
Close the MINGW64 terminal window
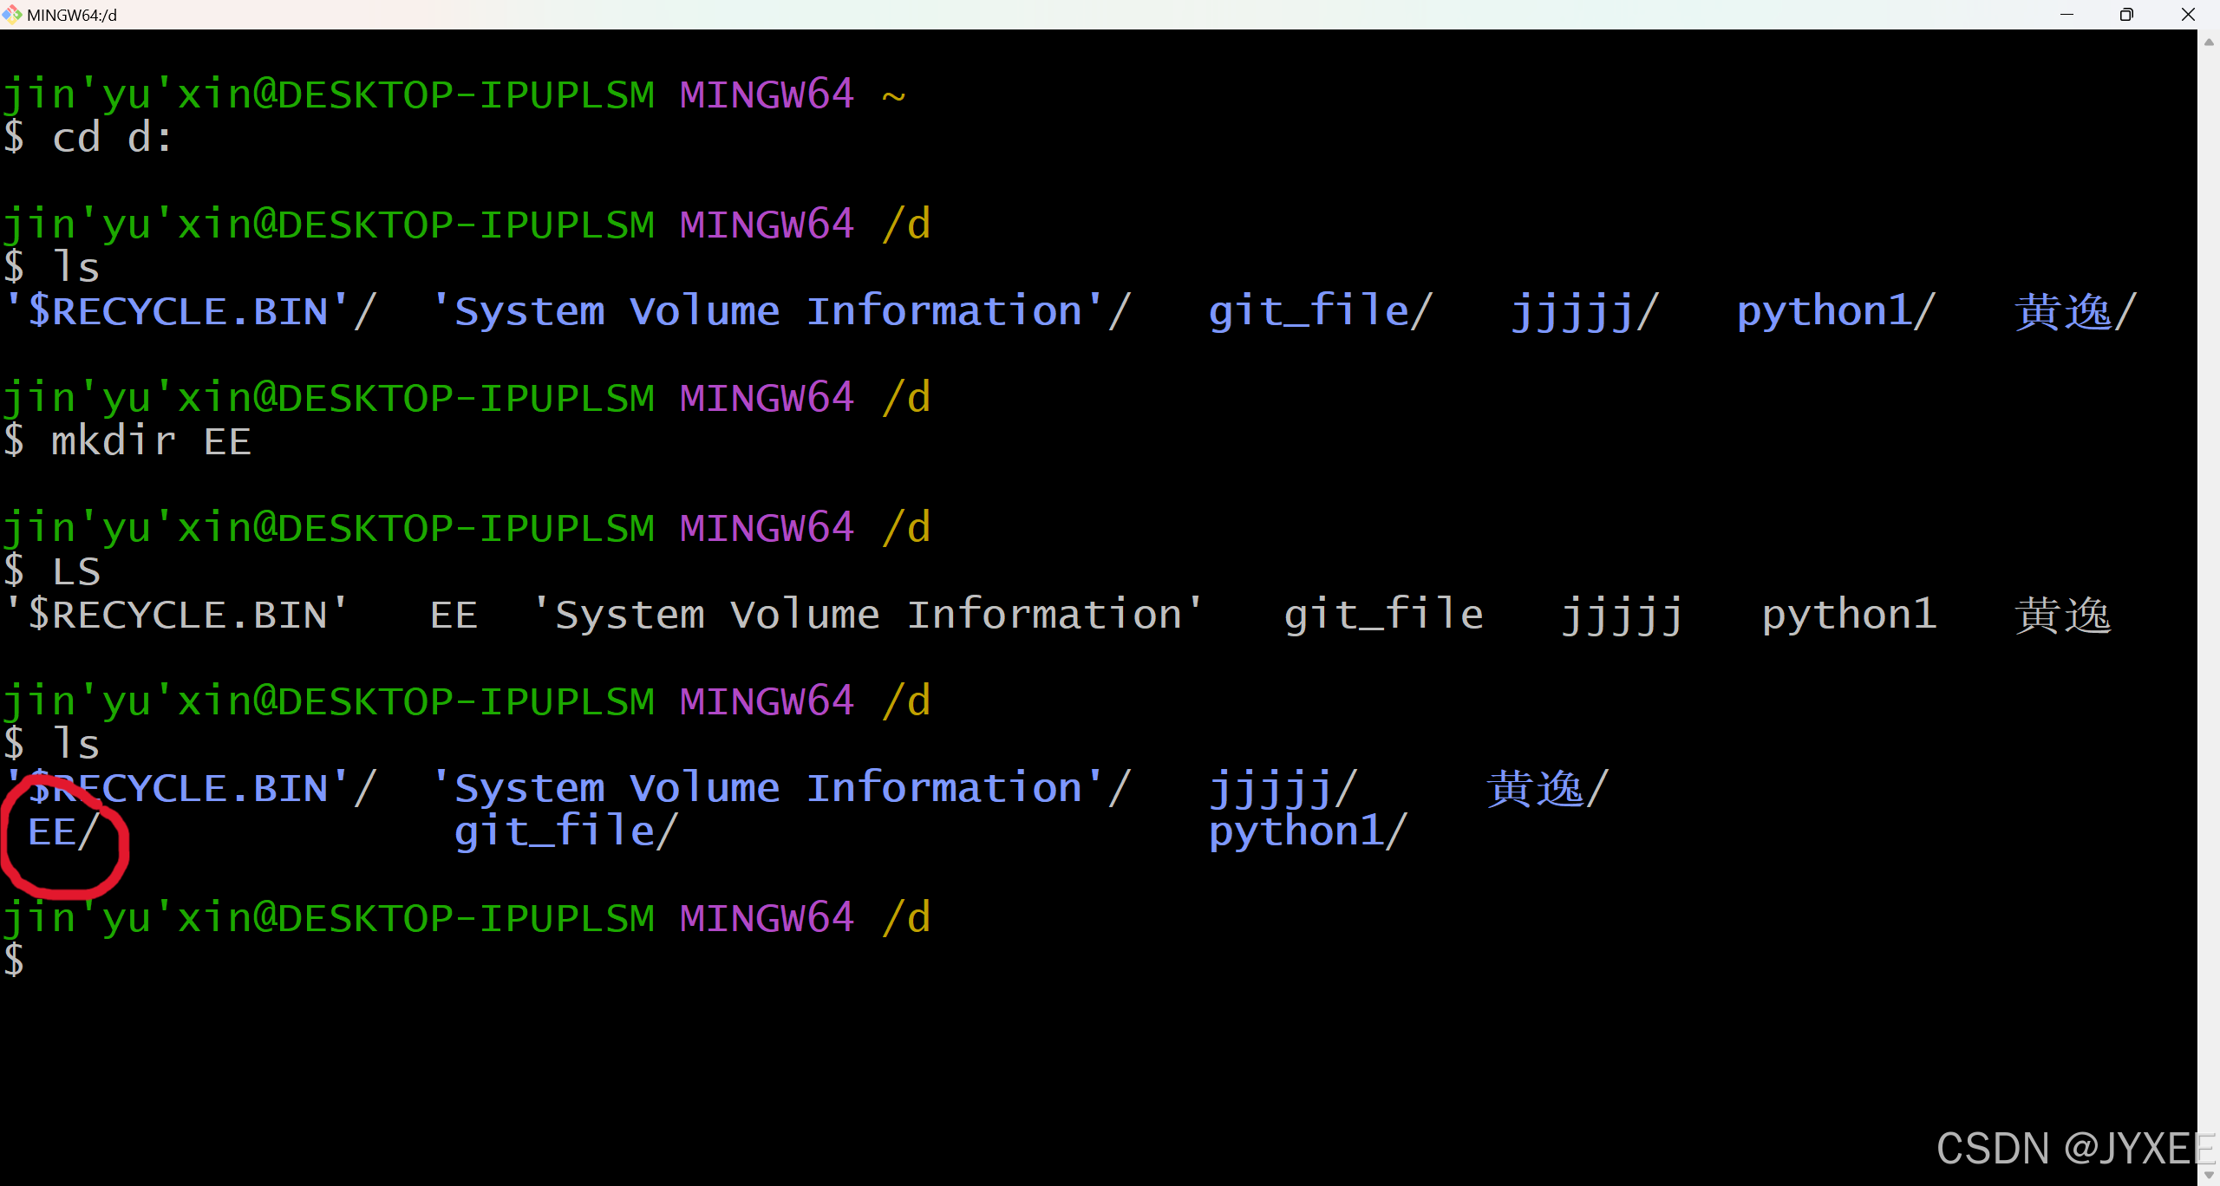coord(2188,14)
